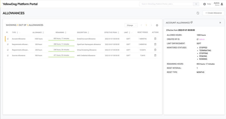
Task: Open the Limit column filter dropdown
Action: (132, 32)
